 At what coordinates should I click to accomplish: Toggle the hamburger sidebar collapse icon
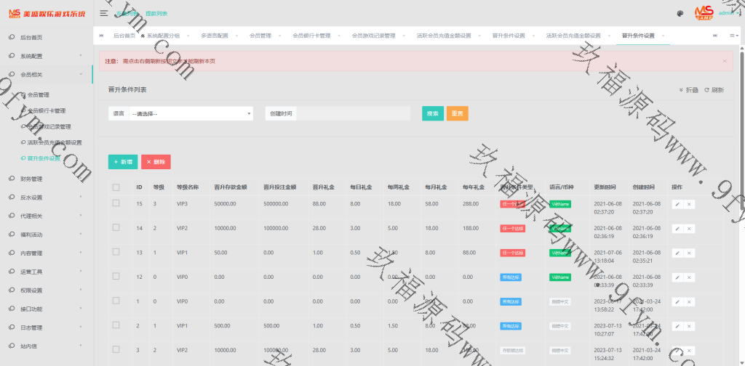(x=104, y=13)
